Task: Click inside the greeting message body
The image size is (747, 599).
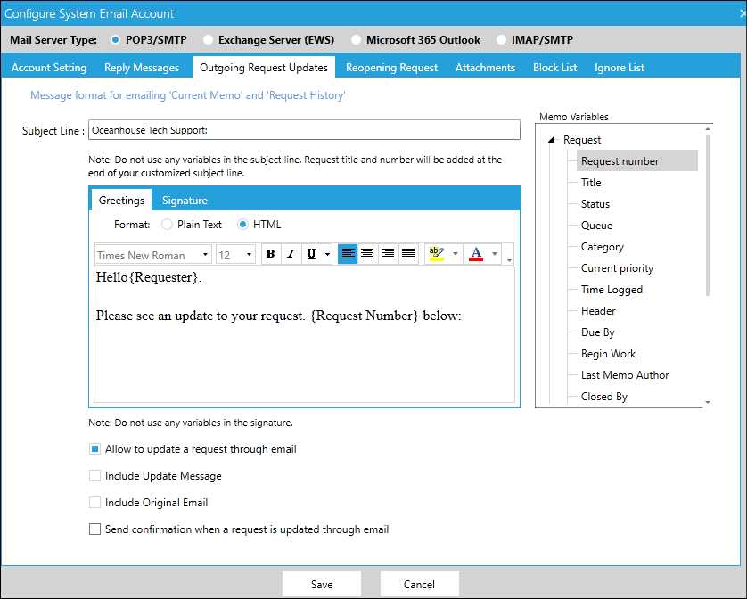Action: click(x=304, y=335)
